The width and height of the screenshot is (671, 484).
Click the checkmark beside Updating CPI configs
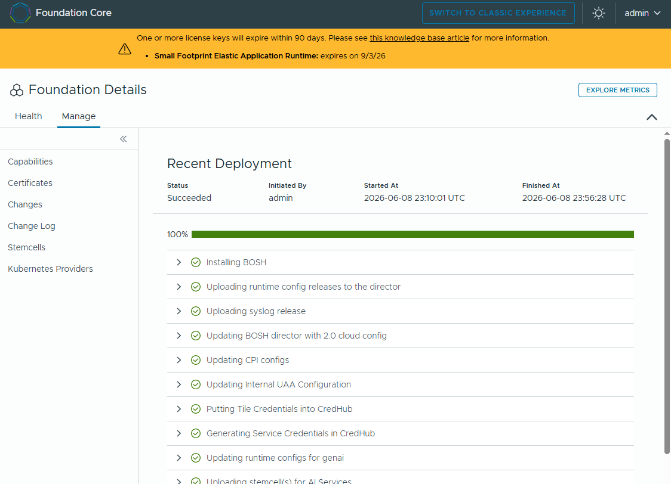click(196, 360)
